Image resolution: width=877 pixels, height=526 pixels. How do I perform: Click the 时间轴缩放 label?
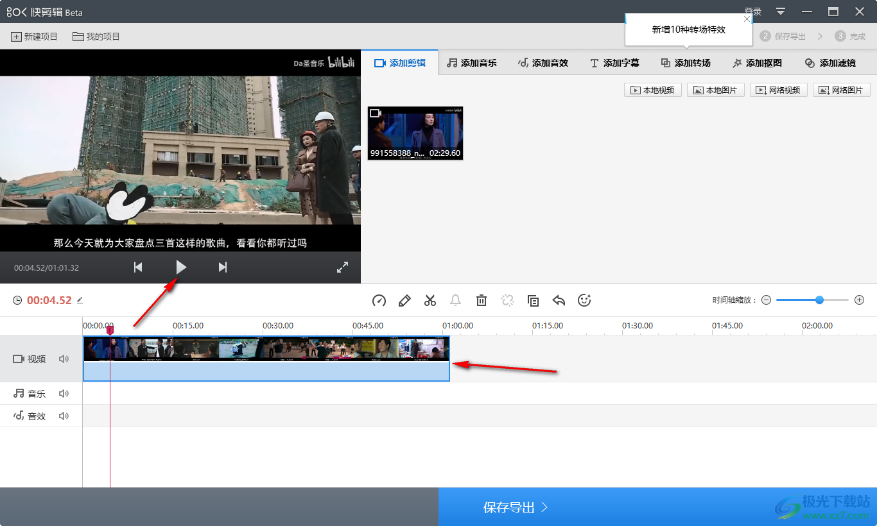734,300
